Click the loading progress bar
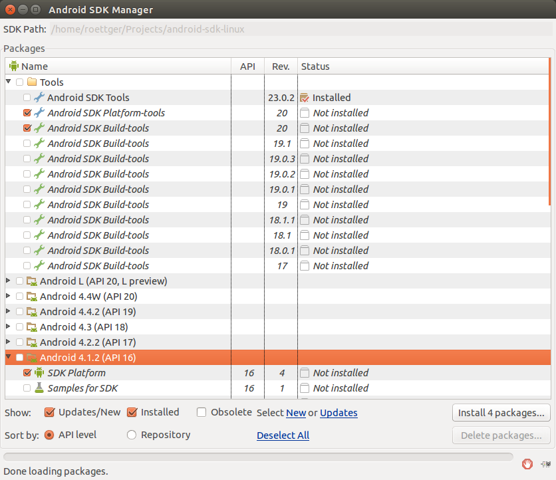The image size is (556, 480). 258,457
